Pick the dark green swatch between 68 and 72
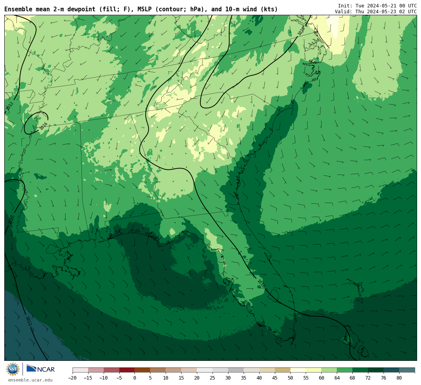421x385 pixels. [x=361, y=370]
